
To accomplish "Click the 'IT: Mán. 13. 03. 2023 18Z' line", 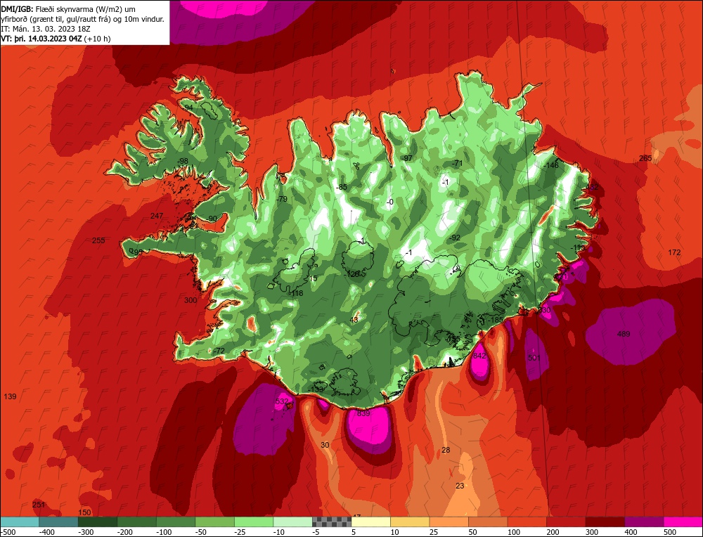I will tap(46, 29).
